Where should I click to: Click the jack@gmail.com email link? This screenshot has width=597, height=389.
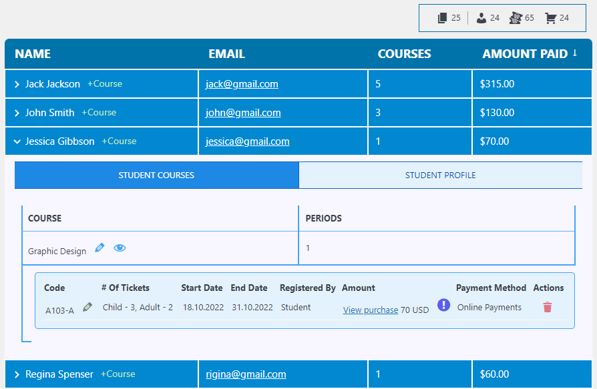(x=242, y=84)
